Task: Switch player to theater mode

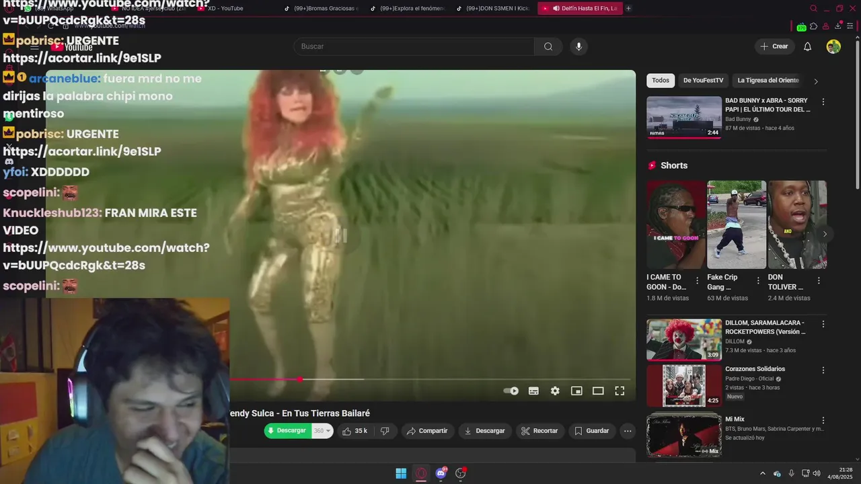Action: tap(598, 391)
